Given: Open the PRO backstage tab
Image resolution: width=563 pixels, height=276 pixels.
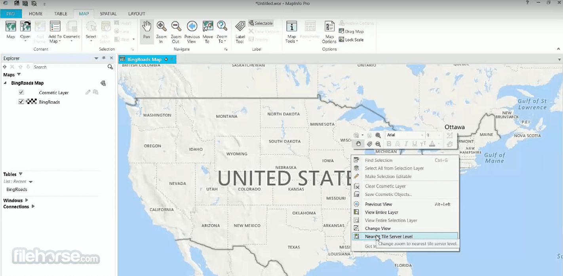Looking at the screenshot, I should click(x=11, y=13).
